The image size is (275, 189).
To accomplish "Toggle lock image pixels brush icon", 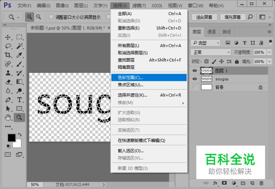I will [214, 61].
